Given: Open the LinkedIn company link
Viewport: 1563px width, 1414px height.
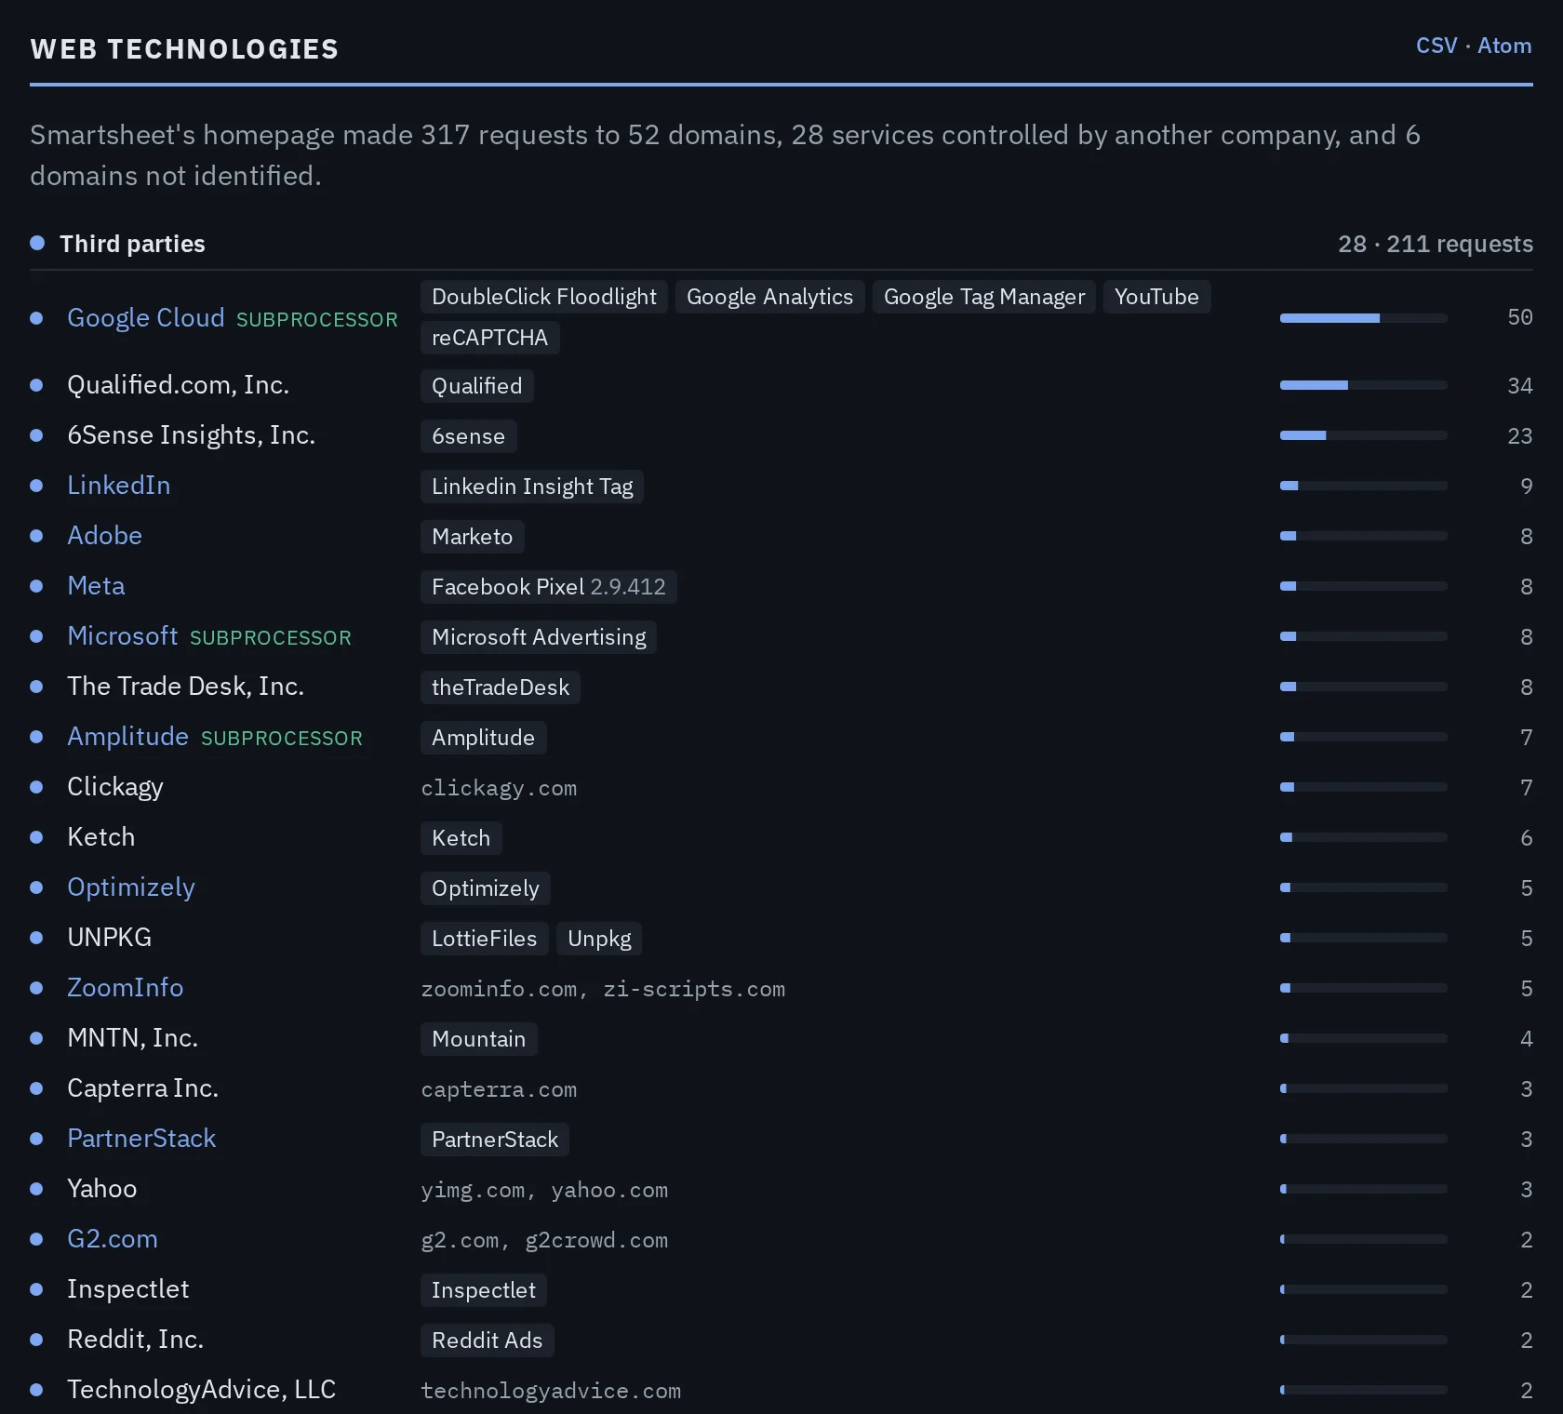Looking at the screenshot, I should point(119,486).
